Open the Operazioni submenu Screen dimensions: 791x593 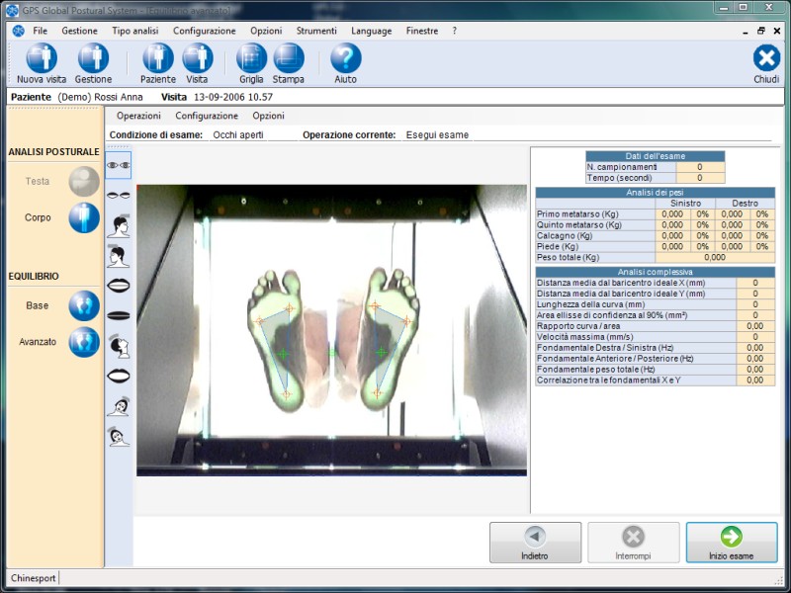coord(138,116)
